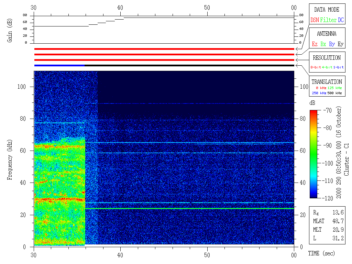The width and height of the screenshot is (352, 264).
Task: Select the 8-bit resolution label
Action: point(316,67)
